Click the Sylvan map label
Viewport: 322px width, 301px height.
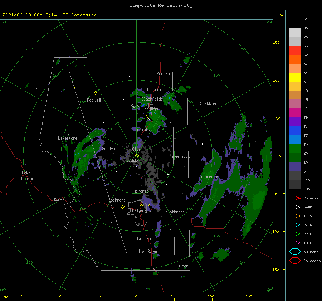click(x=137, y=106)
